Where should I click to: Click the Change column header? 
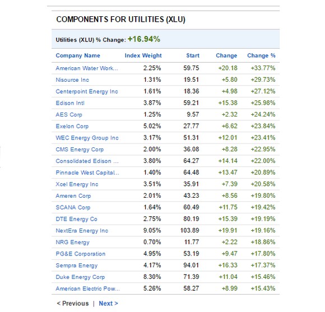pyautogui.click(x=226, y=55)
